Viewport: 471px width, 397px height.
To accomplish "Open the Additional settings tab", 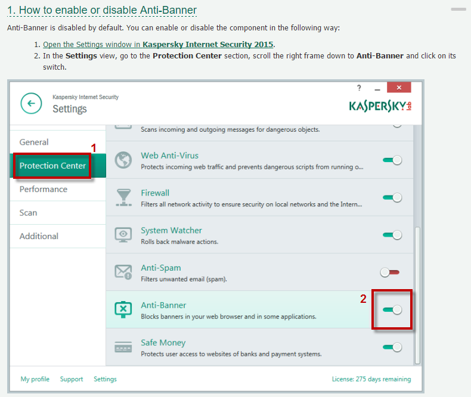I will tap(58, 236).
